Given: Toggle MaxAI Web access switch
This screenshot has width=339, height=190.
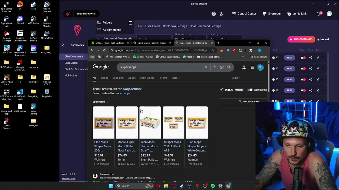Looking at the screenshot, I should 250,90.
